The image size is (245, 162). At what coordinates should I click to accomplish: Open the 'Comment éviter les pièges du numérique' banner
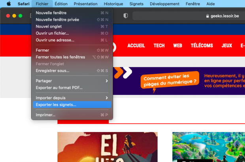179,81
